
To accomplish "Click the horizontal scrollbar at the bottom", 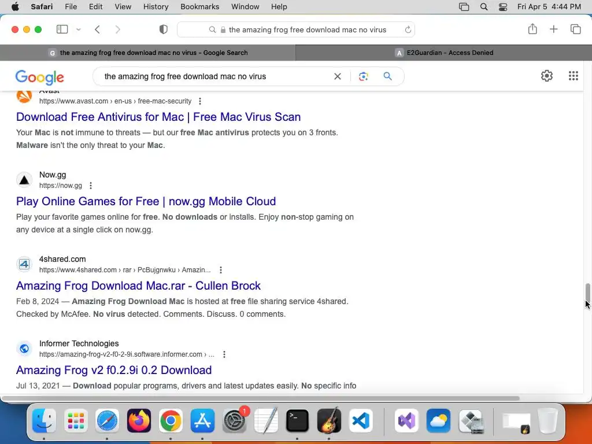I will pyautogui.click(x=260, y=398).
